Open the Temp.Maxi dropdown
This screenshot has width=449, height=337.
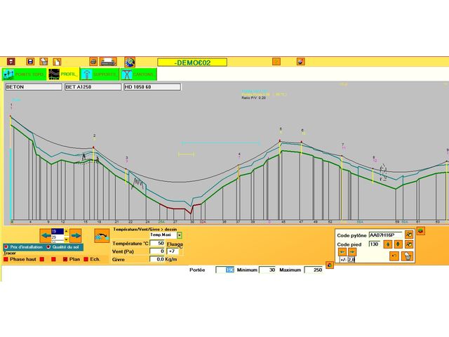pos(179,235)
